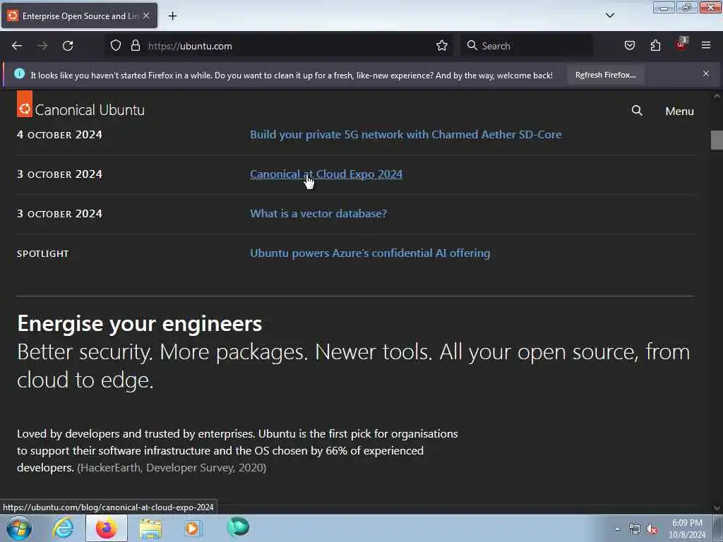Viewport: 723px width, 542px height.
Task: Dismiss the Firefox refresh notification bar
Action: tap(706, 73)
